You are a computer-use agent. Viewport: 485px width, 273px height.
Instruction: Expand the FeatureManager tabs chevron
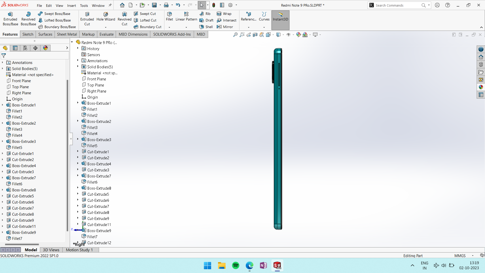[67, 48]
